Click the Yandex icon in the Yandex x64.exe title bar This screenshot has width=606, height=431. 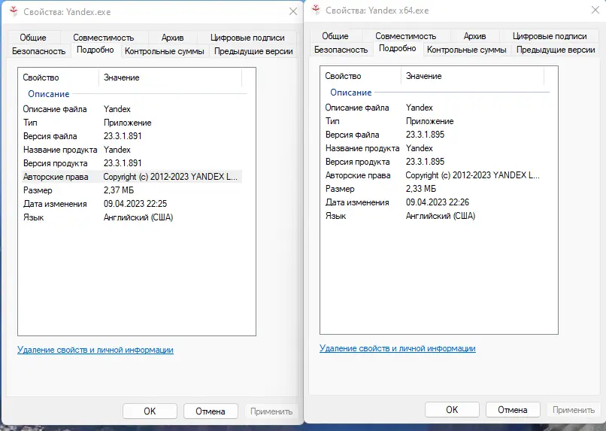click(314, 10)
